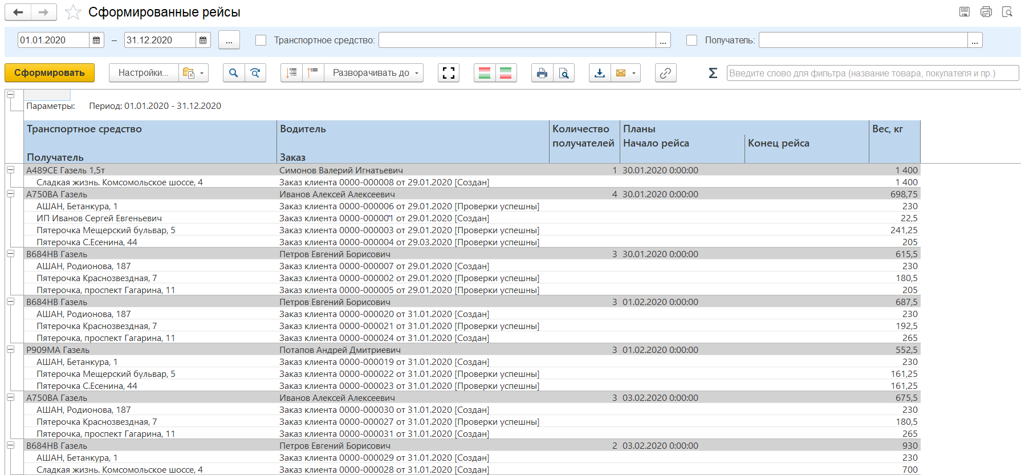This screenshot has height=475, width=1021.
Task: Click the print report printer icon
Action: (x=542, y=73)
